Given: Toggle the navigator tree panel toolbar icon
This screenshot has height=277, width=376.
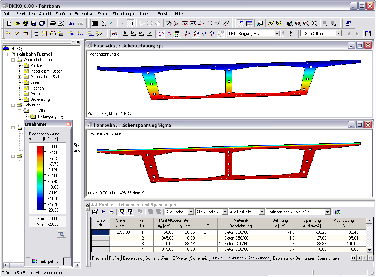Looking at the screenshot, I should 241,23.
